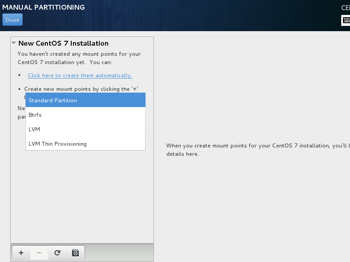
Task: Collapse the New CentOS 7 Installation expander
Action: click(14, 43)
